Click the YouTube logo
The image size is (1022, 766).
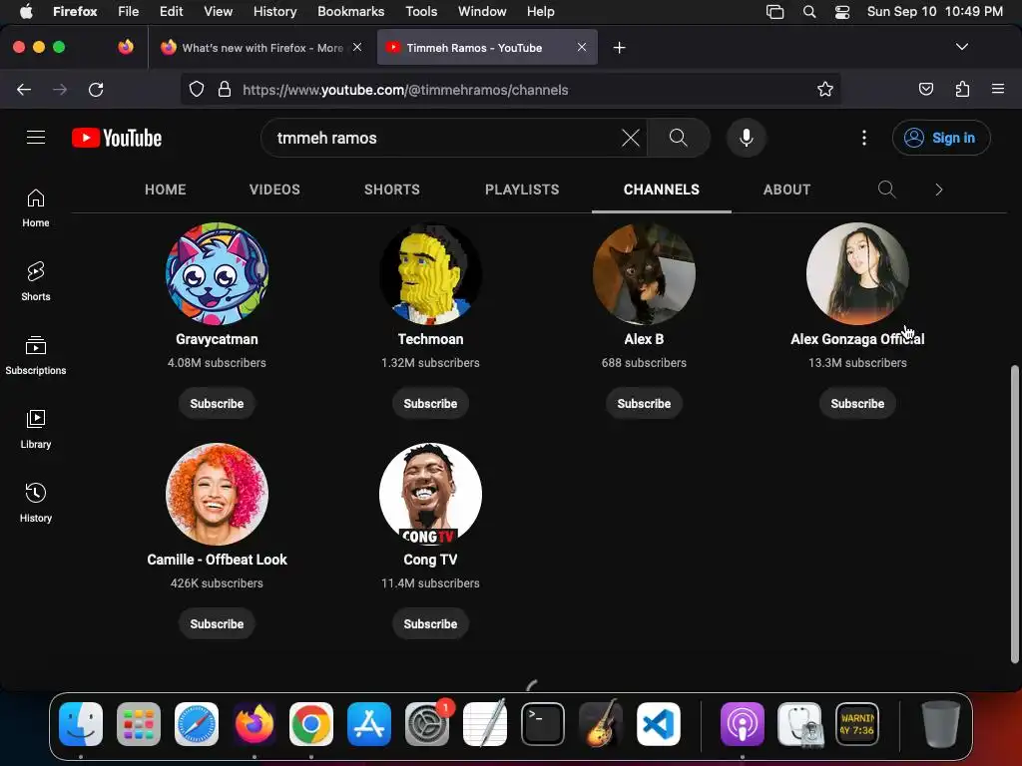tap(117, 138)
